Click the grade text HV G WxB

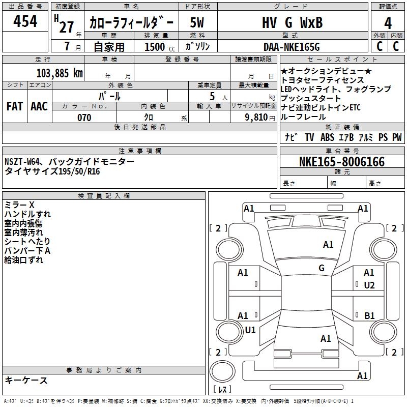293,22
